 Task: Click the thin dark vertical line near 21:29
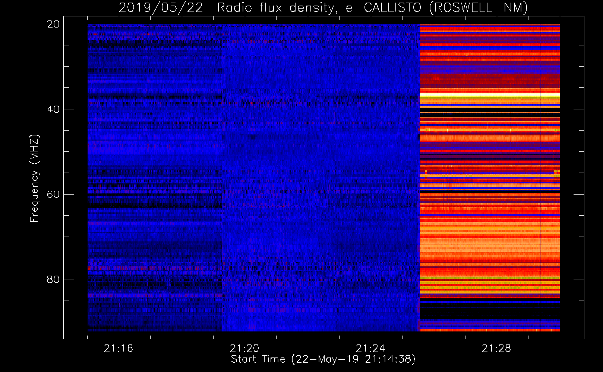540,177
